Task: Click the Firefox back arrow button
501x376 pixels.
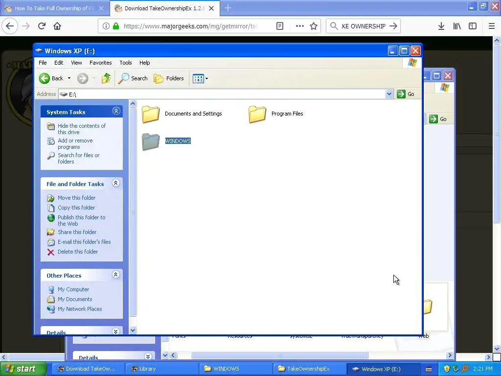Action: 10,26
